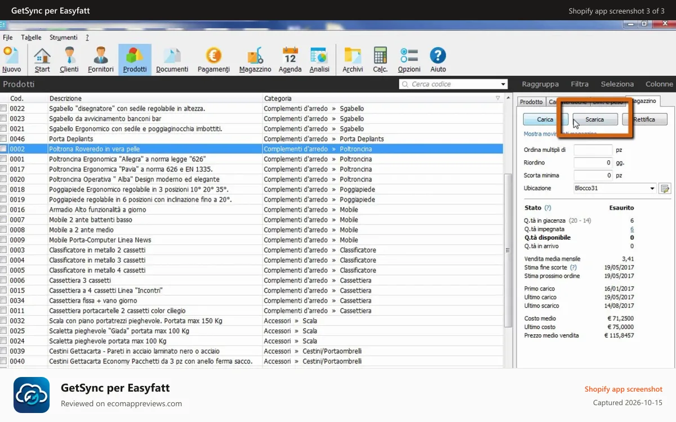The width and height of the screenshot is (676, 422).
Task: Click the Scorta minima field
Action: [x=593, y=176]
